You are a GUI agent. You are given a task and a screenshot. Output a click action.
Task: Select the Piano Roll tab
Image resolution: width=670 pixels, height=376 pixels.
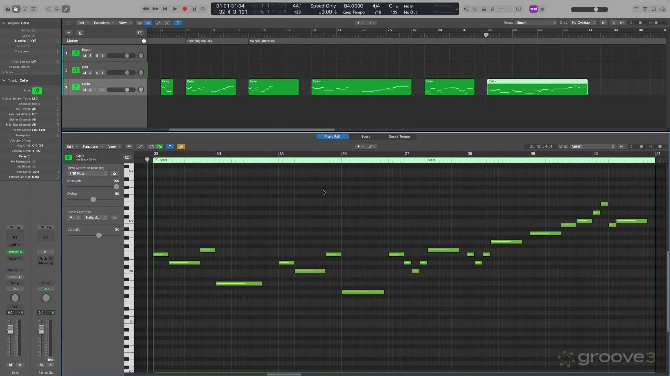[332, 137]
